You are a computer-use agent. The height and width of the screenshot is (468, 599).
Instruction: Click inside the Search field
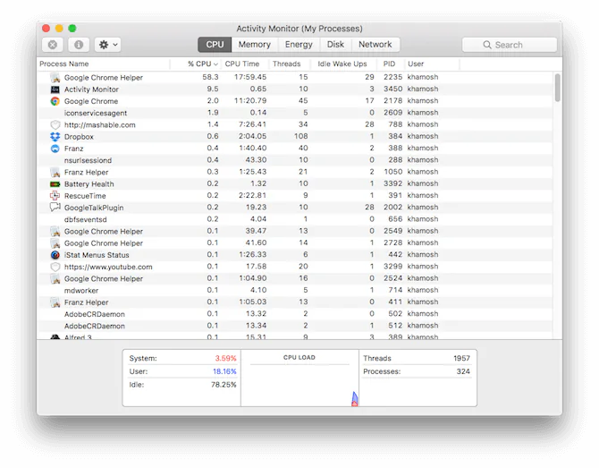coord(510,45)
